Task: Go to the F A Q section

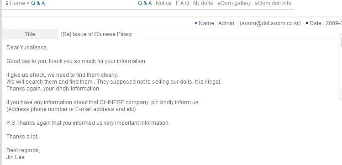Action: 182,3
